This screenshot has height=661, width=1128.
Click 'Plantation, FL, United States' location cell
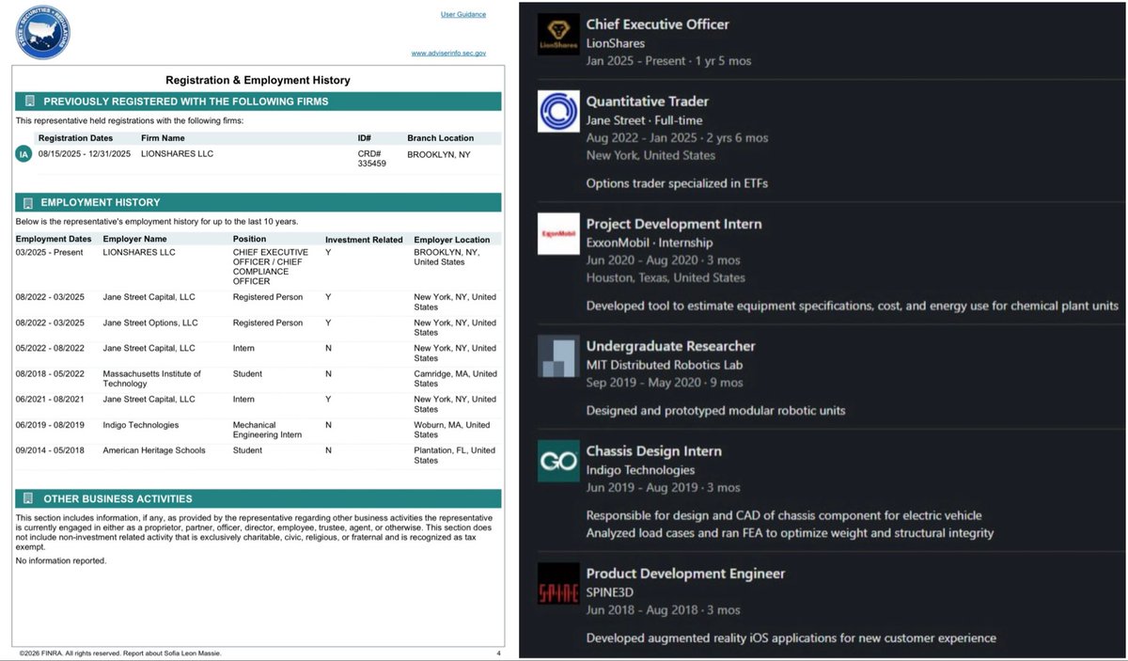click(454, 455)
